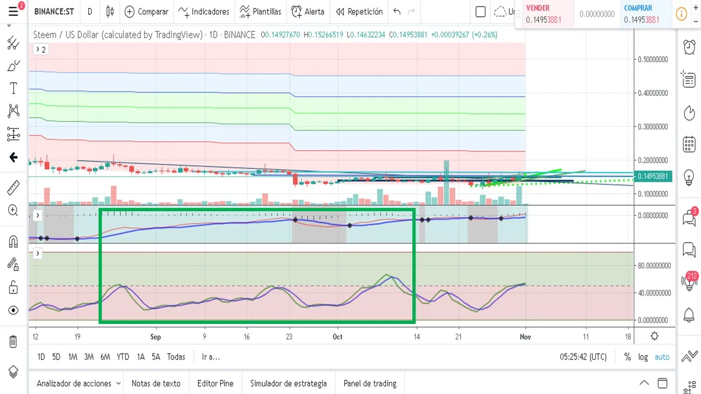Select the Gann and Fibonacci pitchfork tool
This screenshot has height=394, width=701.
pyautogui.click(x=13, y=44)
